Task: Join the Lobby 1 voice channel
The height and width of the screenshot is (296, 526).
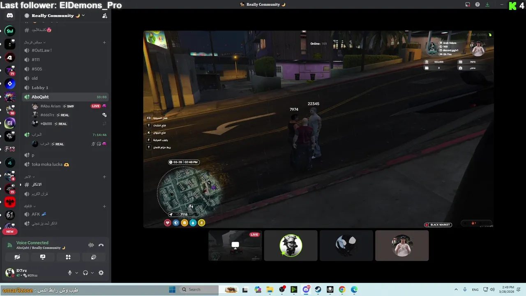Action: point(66,88)
